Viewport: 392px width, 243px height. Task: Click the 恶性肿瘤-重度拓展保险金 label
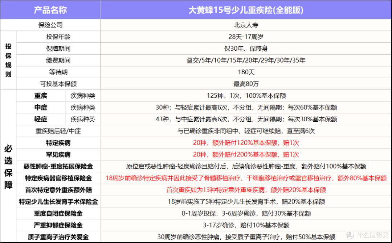point(58,166)
